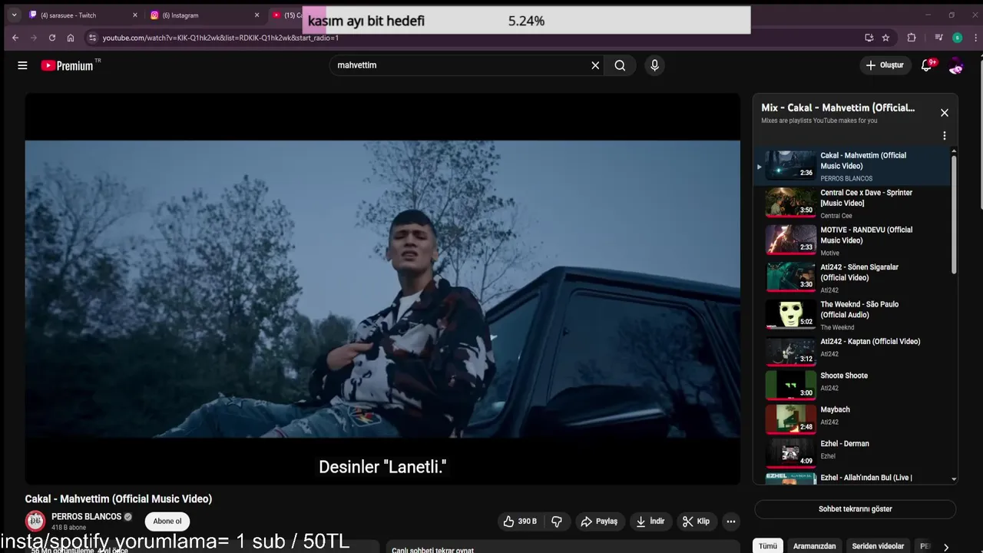Open the Mix playlist three-dot menu
This screenshot has width=983, height=553.
pyautogui.click(x=945, y=136)
